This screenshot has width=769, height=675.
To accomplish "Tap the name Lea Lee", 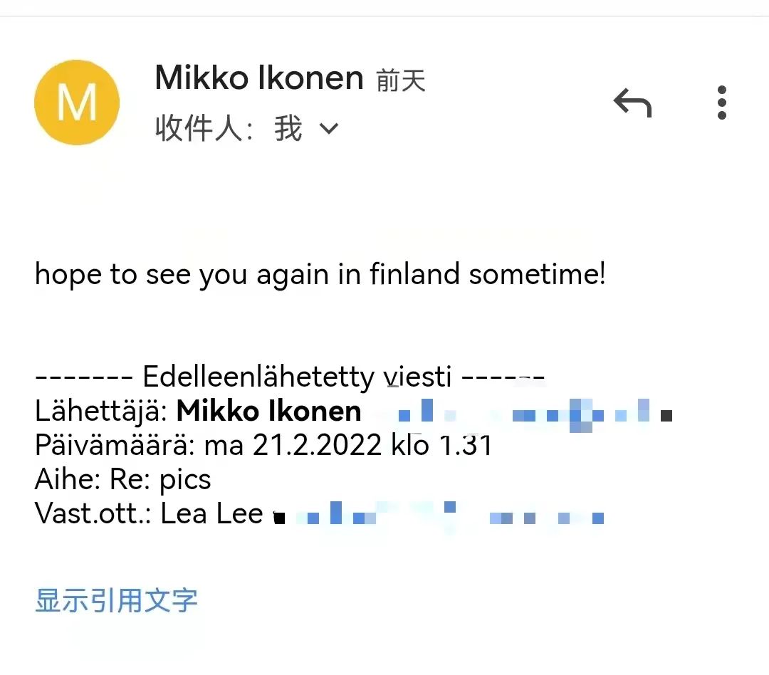I will click(212, 513).
